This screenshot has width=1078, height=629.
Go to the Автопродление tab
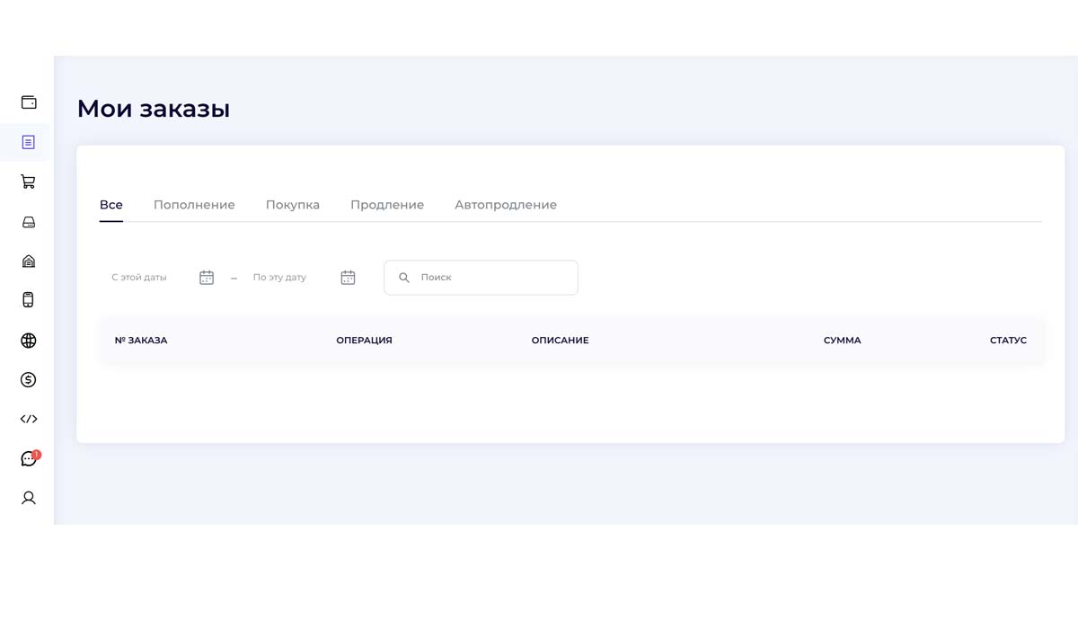[506, 205]
